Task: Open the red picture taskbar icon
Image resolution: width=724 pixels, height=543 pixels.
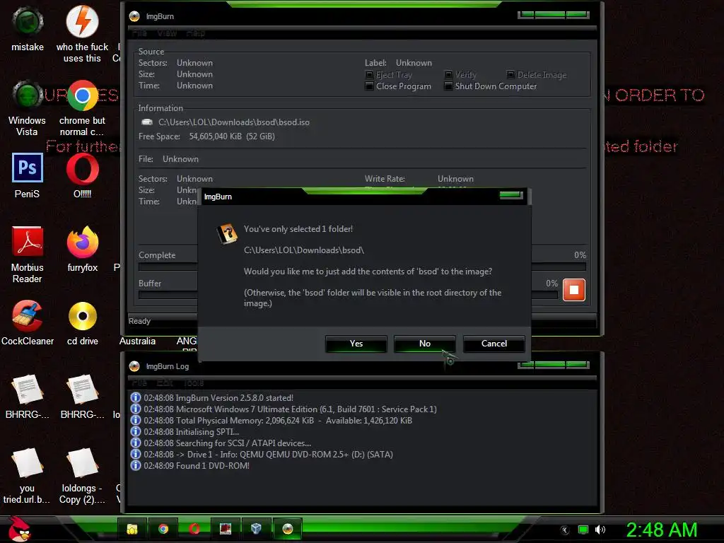Action: [226, 529]
